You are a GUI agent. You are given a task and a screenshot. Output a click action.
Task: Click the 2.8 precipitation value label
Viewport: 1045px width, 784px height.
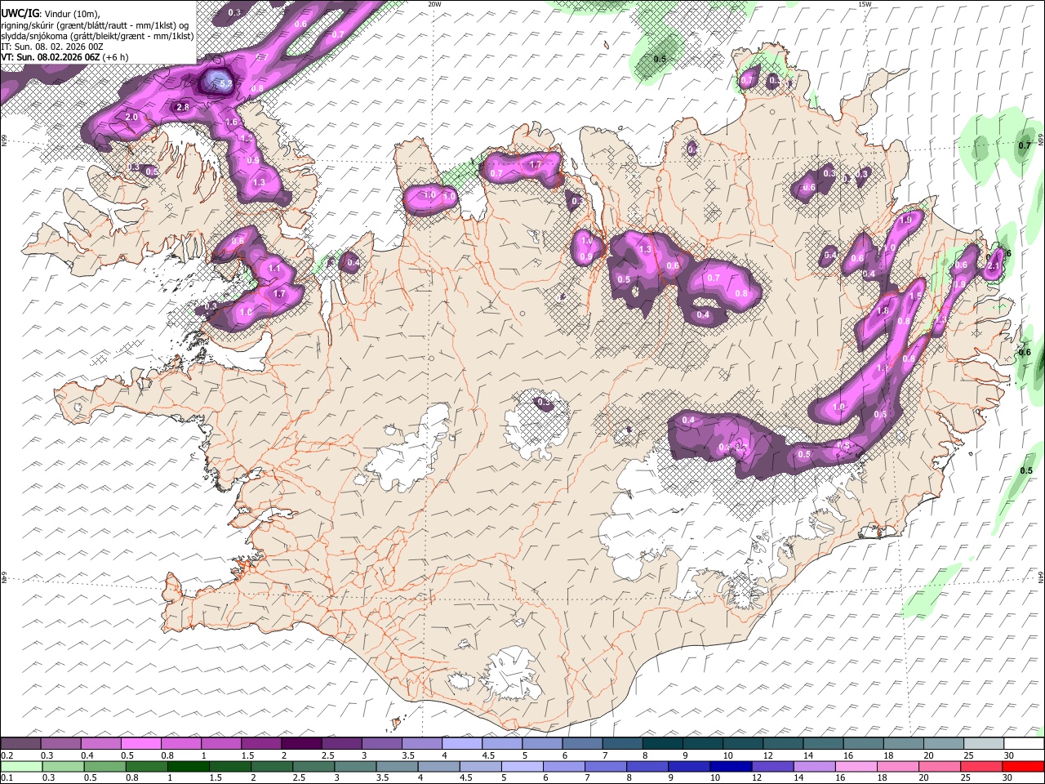(183, 107)
